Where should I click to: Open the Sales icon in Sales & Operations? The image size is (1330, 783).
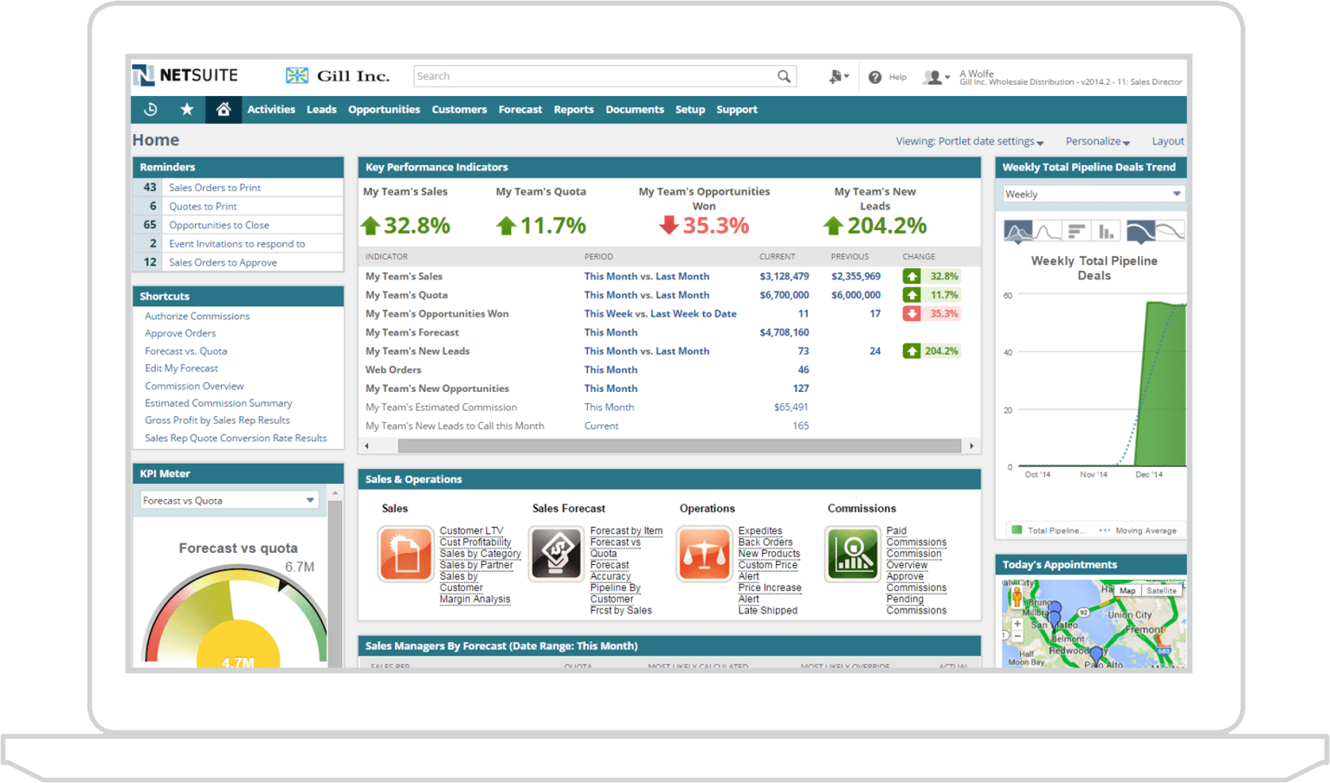(405, 554)
